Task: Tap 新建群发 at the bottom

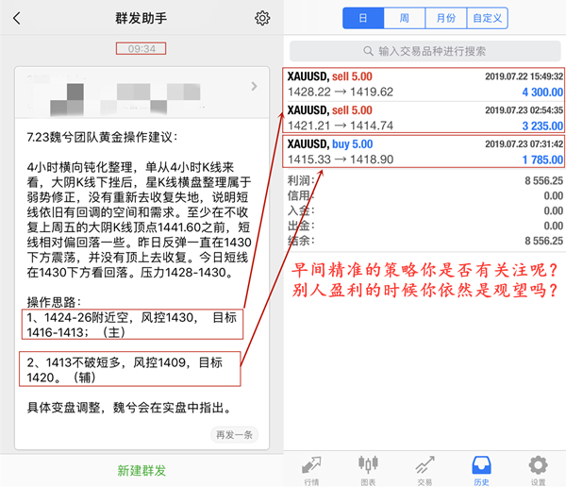Action: (141, 470)
